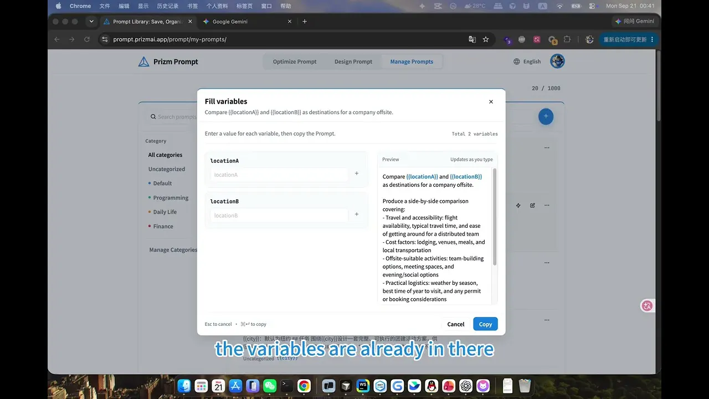Open Manage Categories

pyautogui.click(x=173, y=250)
